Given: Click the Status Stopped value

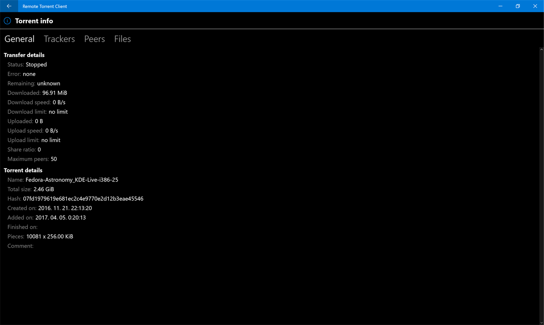Looking at the screenshot, I should click(x=36, y=64).
